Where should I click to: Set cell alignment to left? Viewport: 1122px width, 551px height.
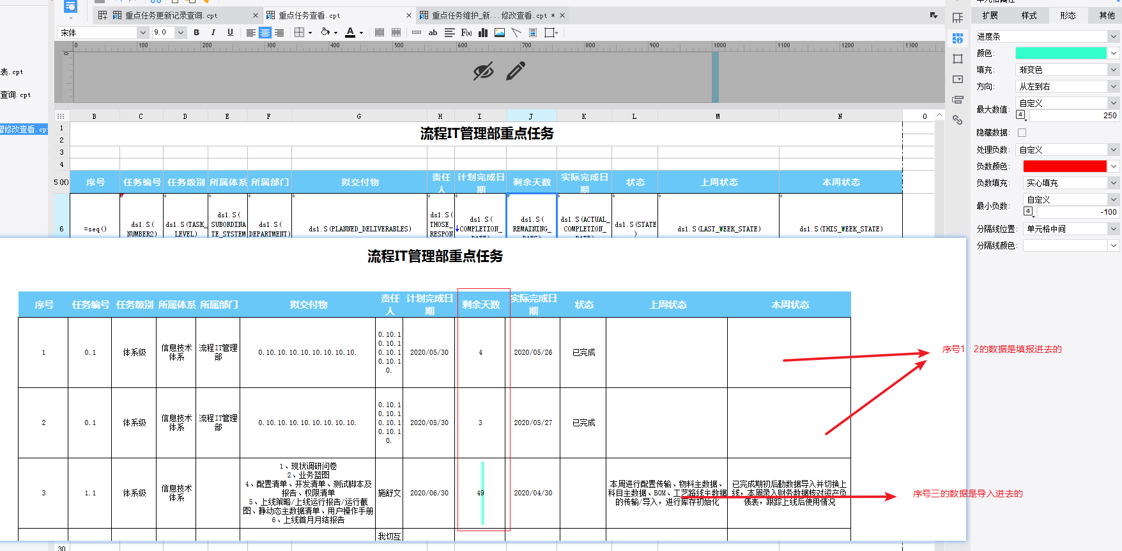[x=250, y=33]
